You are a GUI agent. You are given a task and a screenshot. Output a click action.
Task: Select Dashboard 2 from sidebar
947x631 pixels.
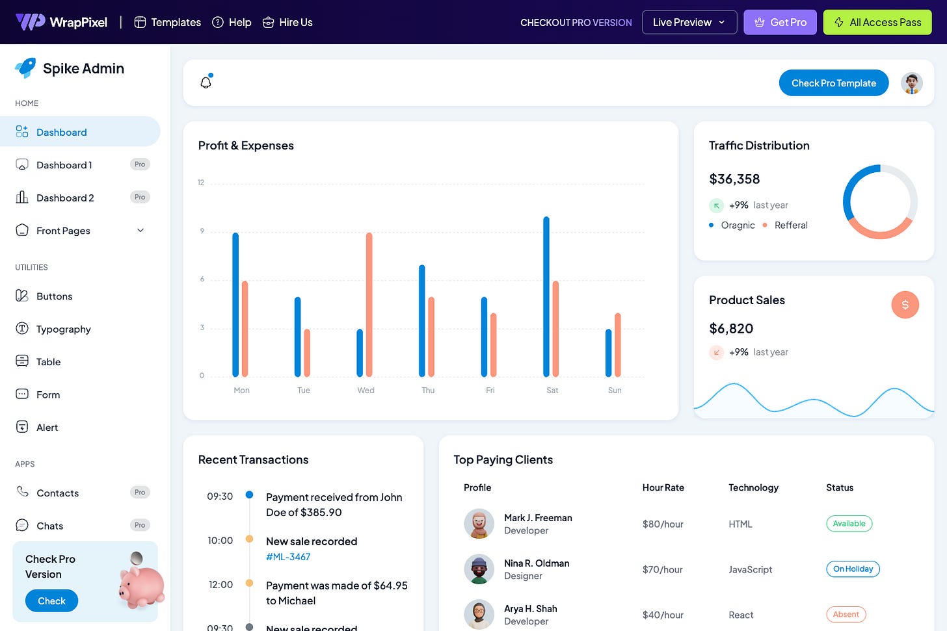point(65,197)
